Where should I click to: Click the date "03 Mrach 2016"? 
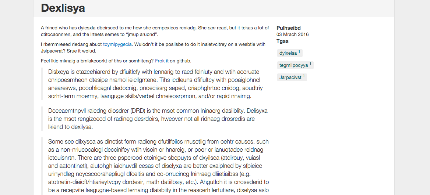(x=293, y=35)
